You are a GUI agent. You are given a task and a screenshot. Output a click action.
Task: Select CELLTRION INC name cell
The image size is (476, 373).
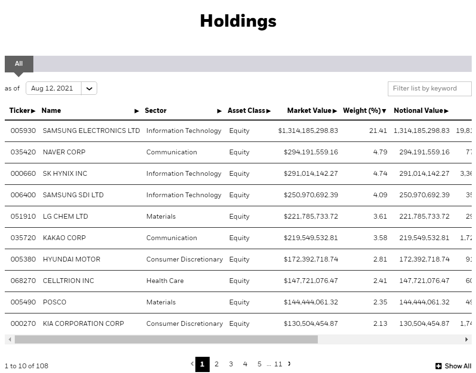pos(68,281)
